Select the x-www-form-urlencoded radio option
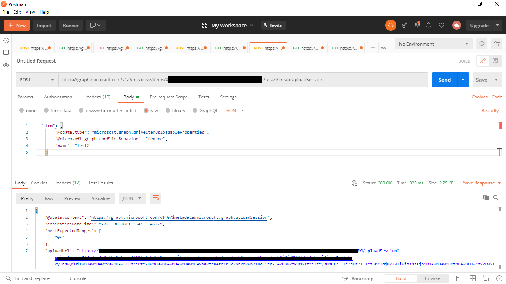 (x=81, y=110)
